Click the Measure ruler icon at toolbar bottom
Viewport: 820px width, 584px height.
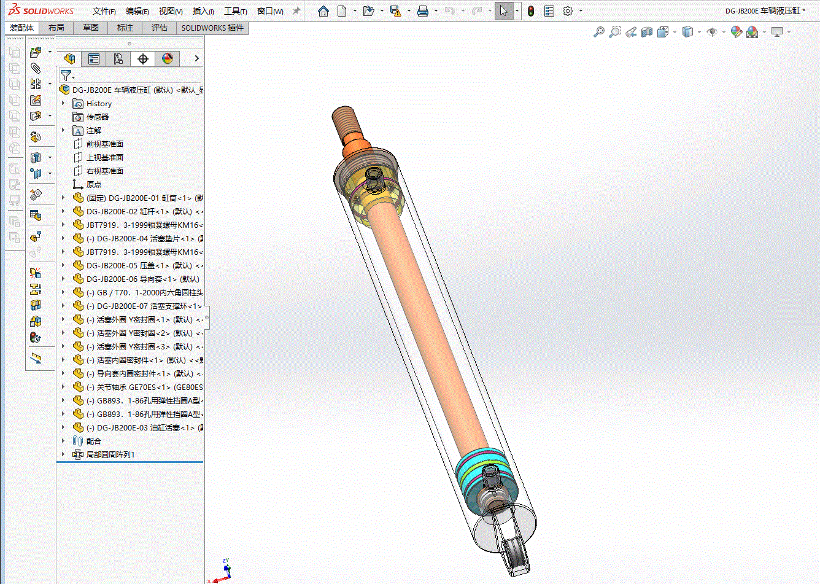36,358
